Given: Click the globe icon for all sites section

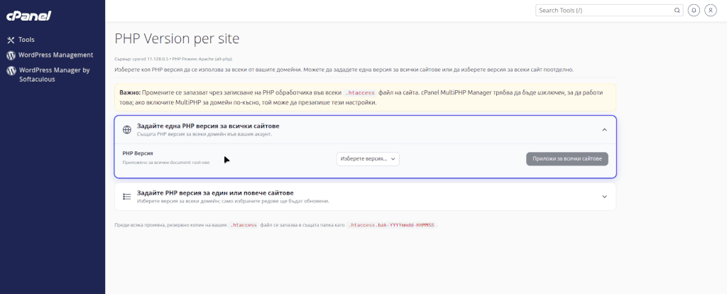Looking at the screenshot, I should tap(127, 130).
